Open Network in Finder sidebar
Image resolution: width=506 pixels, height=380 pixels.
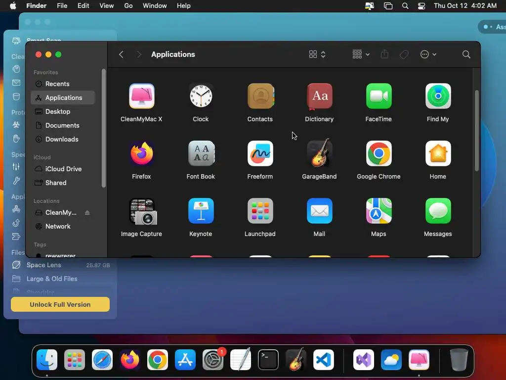coord(63,227)
